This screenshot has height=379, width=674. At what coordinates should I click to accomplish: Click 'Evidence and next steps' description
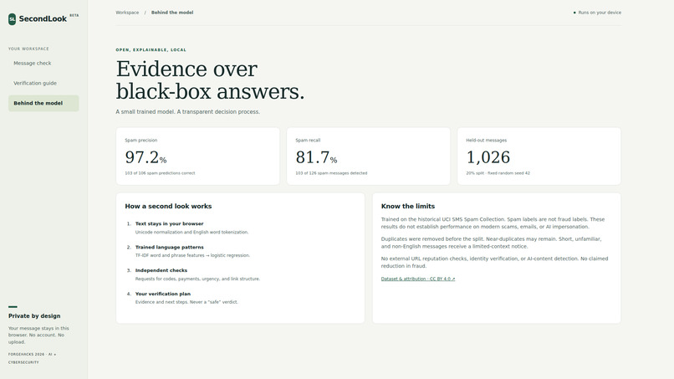click(x=186, y=302)
